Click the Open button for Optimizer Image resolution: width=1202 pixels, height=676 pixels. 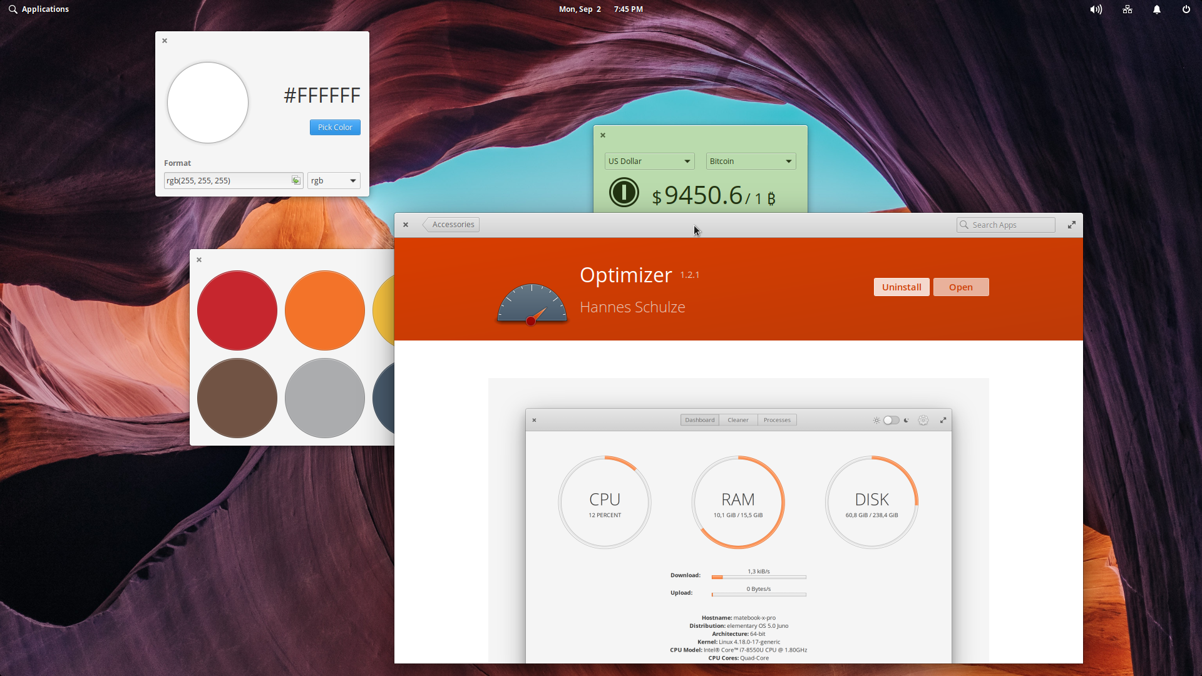pos(961,287)
